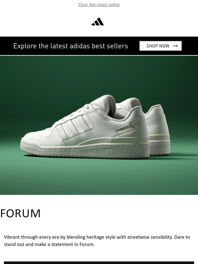
Task: Click the SHOP NOW button
Action: [x=160, y=46]
